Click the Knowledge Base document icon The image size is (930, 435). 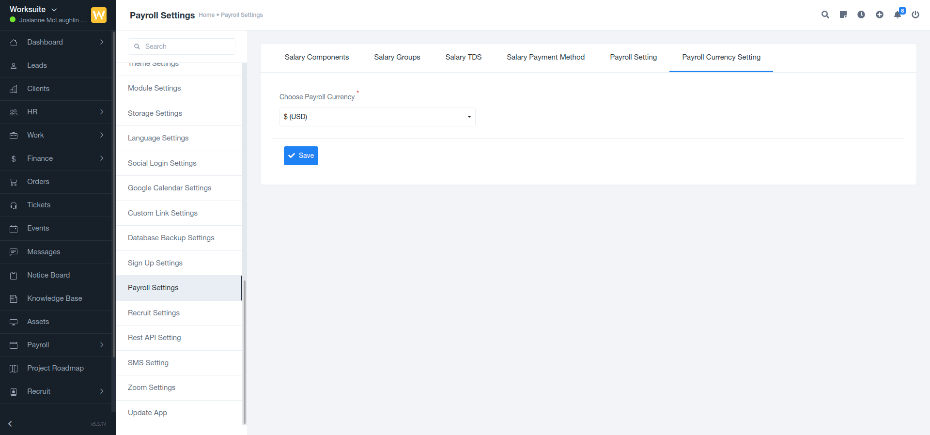(14, 298)
